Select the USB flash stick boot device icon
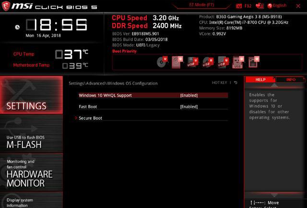Screen dimensions: 307x208 [238, 62]
